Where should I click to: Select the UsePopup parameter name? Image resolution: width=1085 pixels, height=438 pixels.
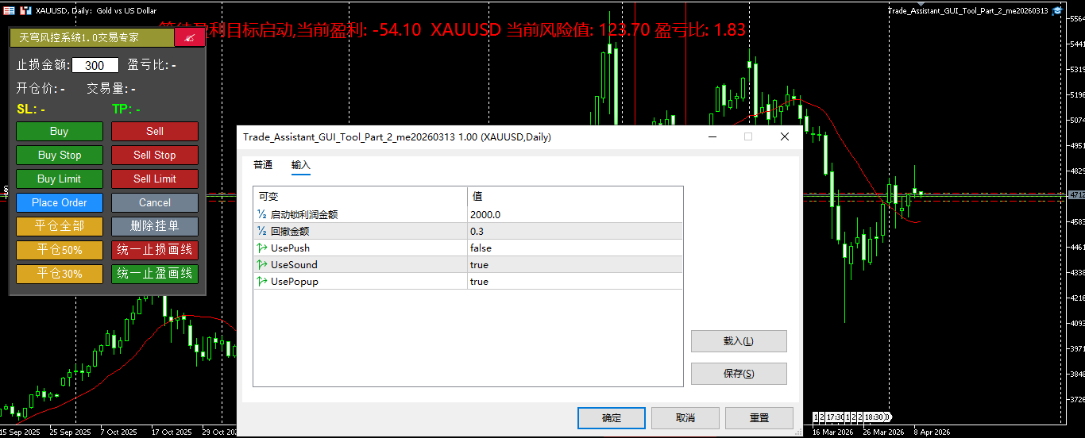coord(295,281)
